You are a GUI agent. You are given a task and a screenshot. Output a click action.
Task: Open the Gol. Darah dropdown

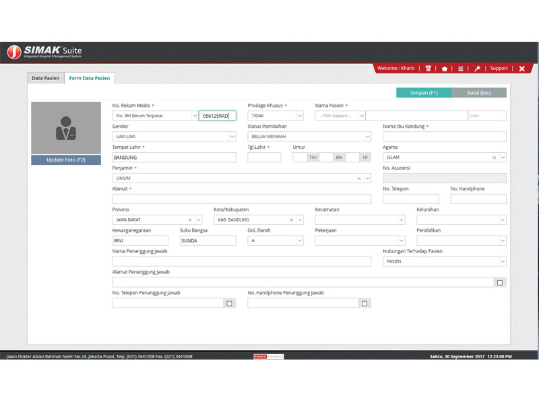tap(299, 240)
